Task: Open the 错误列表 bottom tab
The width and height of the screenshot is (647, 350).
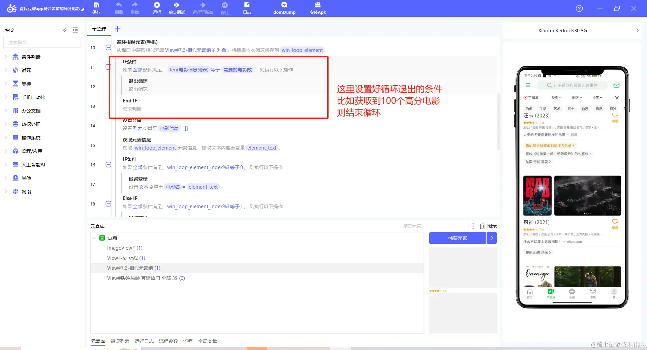Action: click(x=120, y=341)
